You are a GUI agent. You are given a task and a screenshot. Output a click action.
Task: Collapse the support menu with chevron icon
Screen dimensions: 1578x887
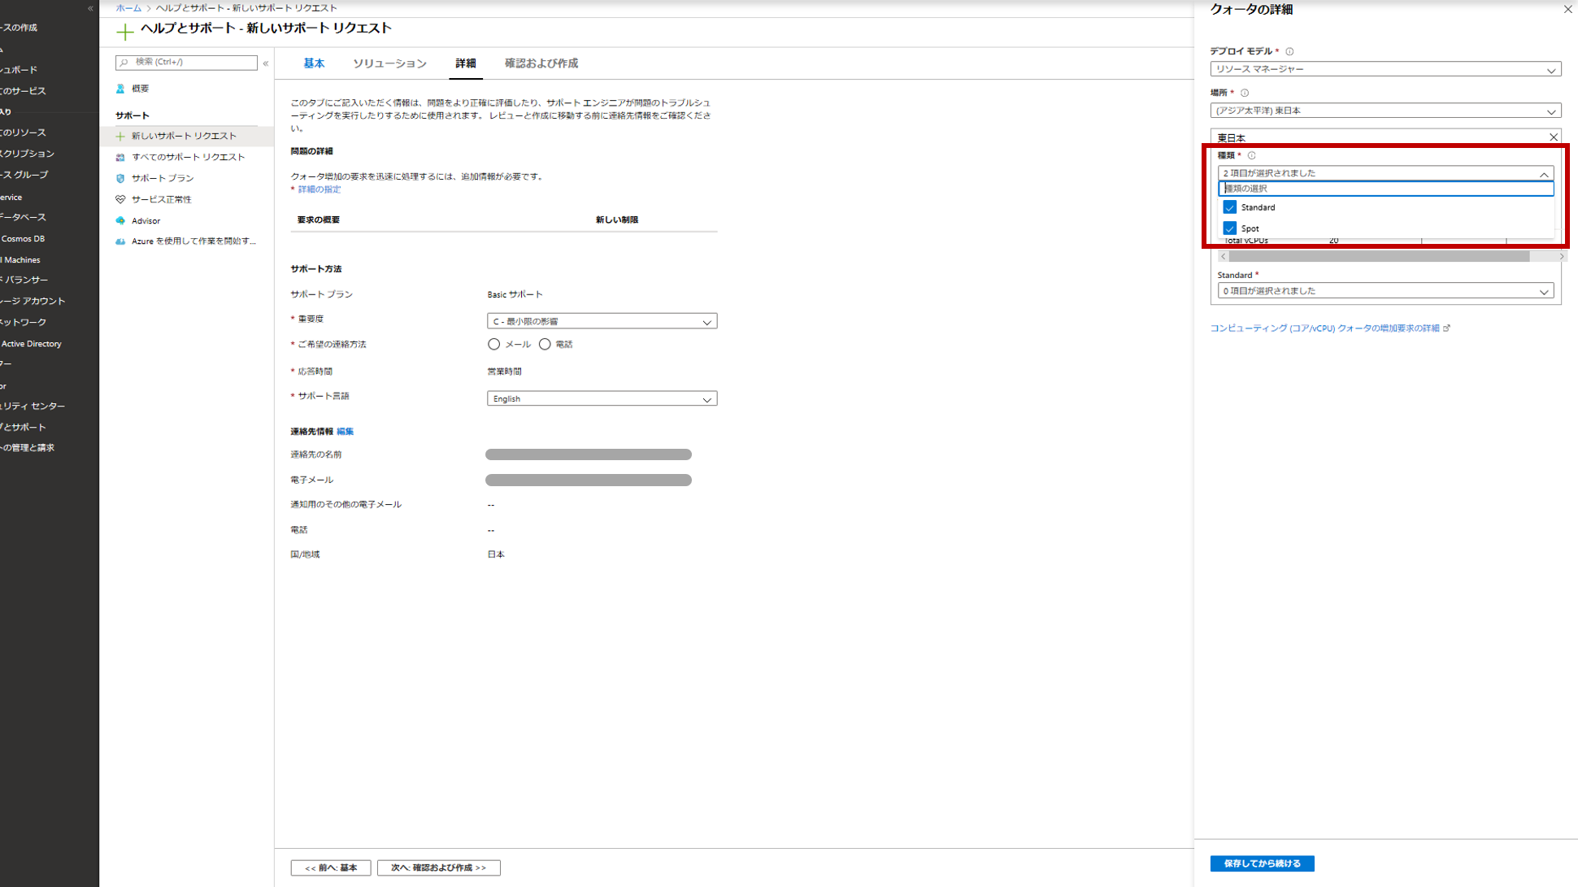pos(266,63)
